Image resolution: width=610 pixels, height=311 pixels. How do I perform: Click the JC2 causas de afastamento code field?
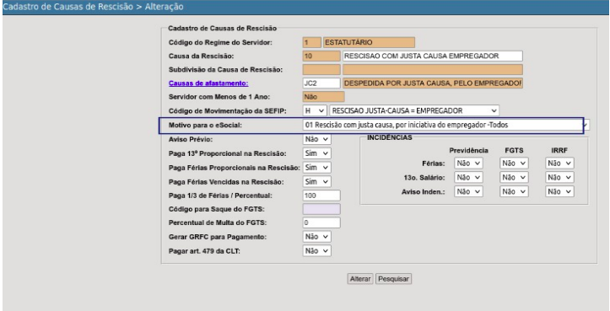[x=321, y=83]
